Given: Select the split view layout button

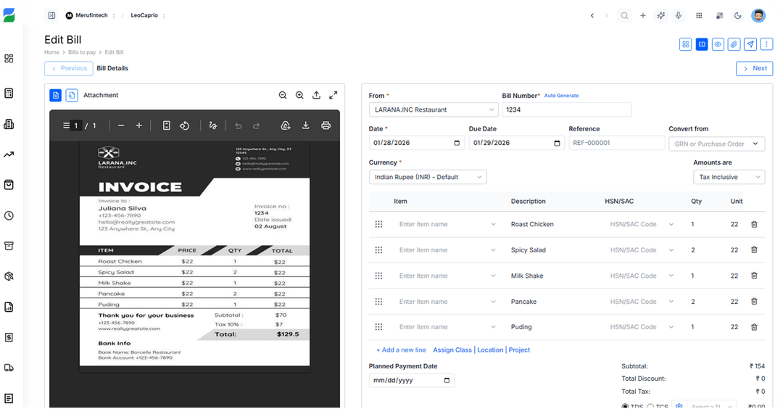Looking at the screenshot, I should (x=702, y=44).
